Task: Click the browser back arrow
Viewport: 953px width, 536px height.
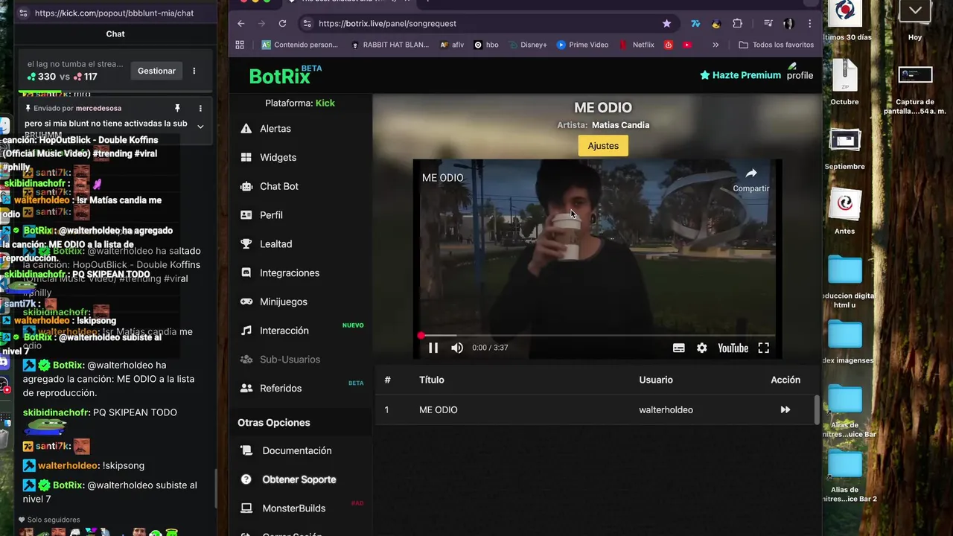Action: pyautogui.click(x=241, y=24)
